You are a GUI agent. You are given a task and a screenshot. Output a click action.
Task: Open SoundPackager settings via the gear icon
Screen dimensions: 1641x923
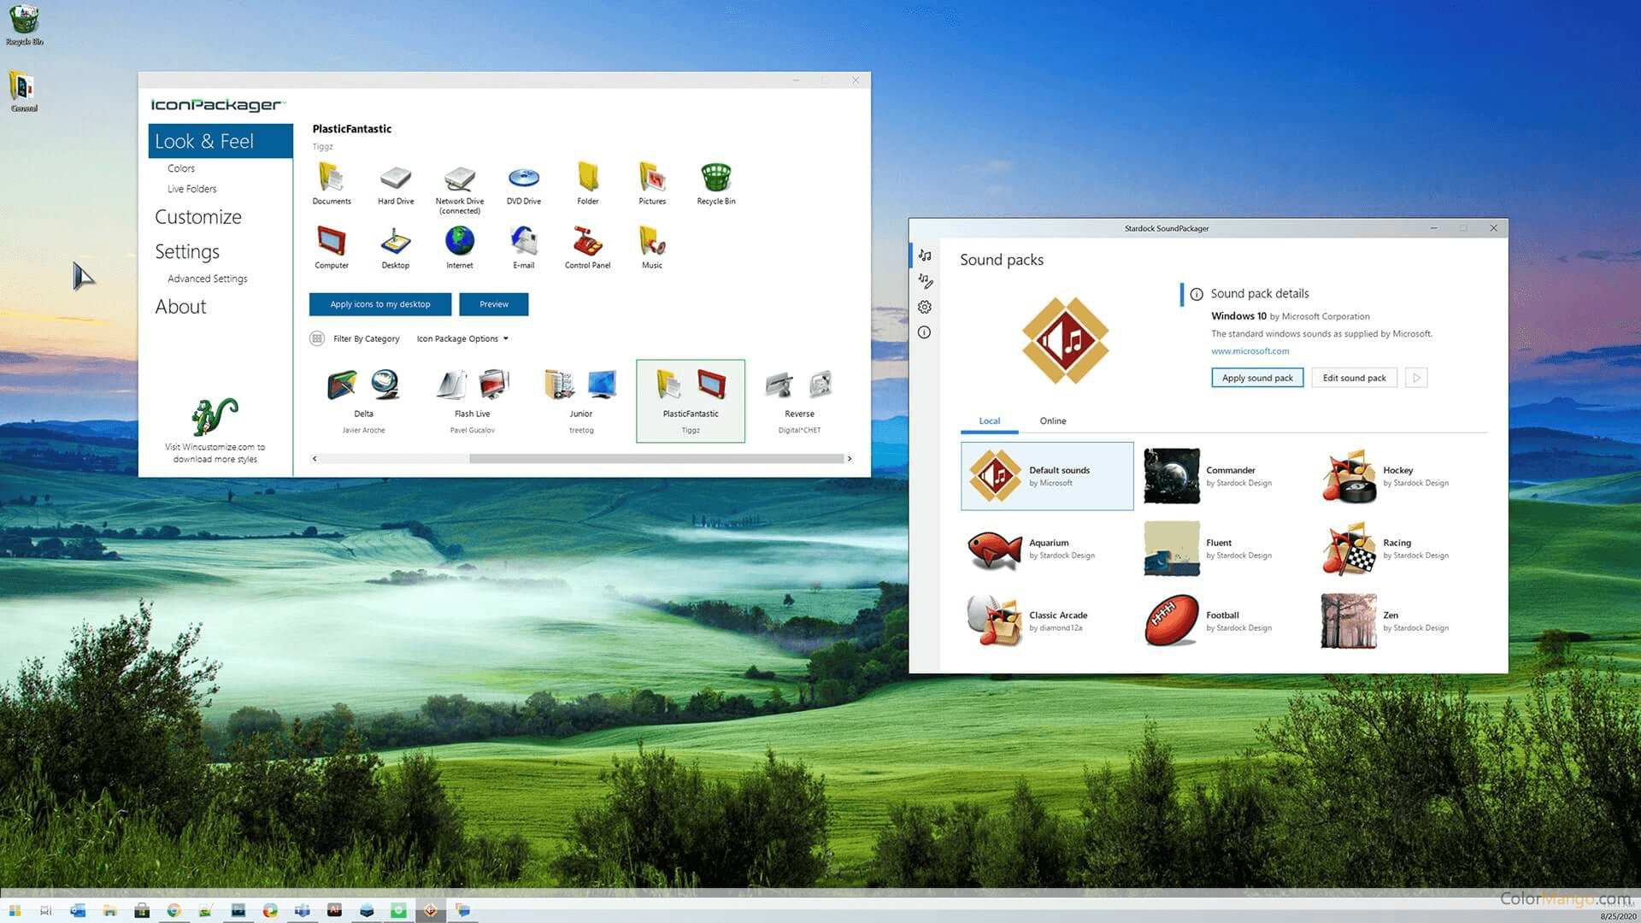pos(924,307)
